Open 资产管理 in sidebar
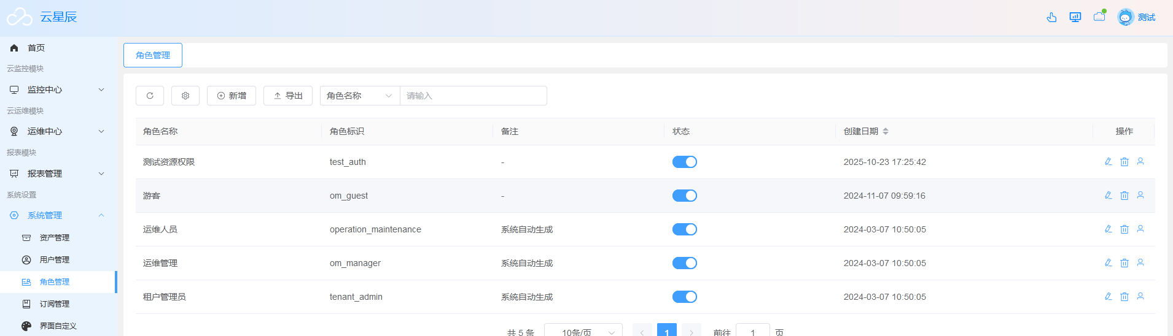 click(58, 238)
